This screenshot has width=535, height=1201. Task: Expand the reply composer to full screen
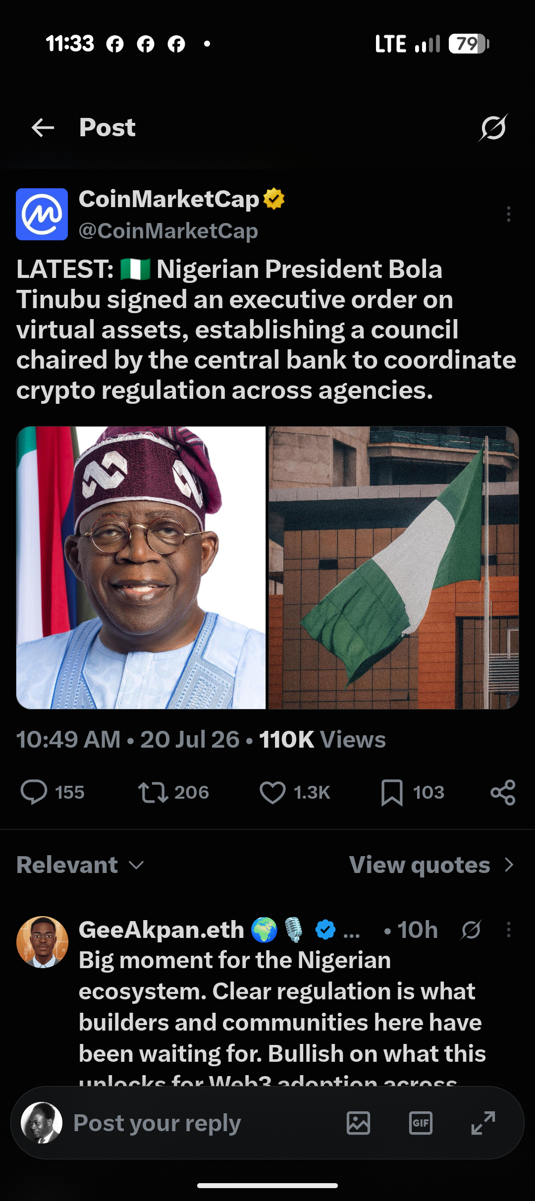coord(483,1123)
